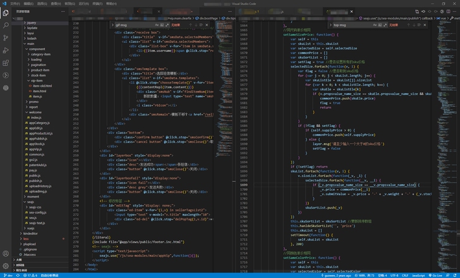Open right editor group more actions ellipsis
Viewport: 460px width, 278px height.
pos(454,11)
